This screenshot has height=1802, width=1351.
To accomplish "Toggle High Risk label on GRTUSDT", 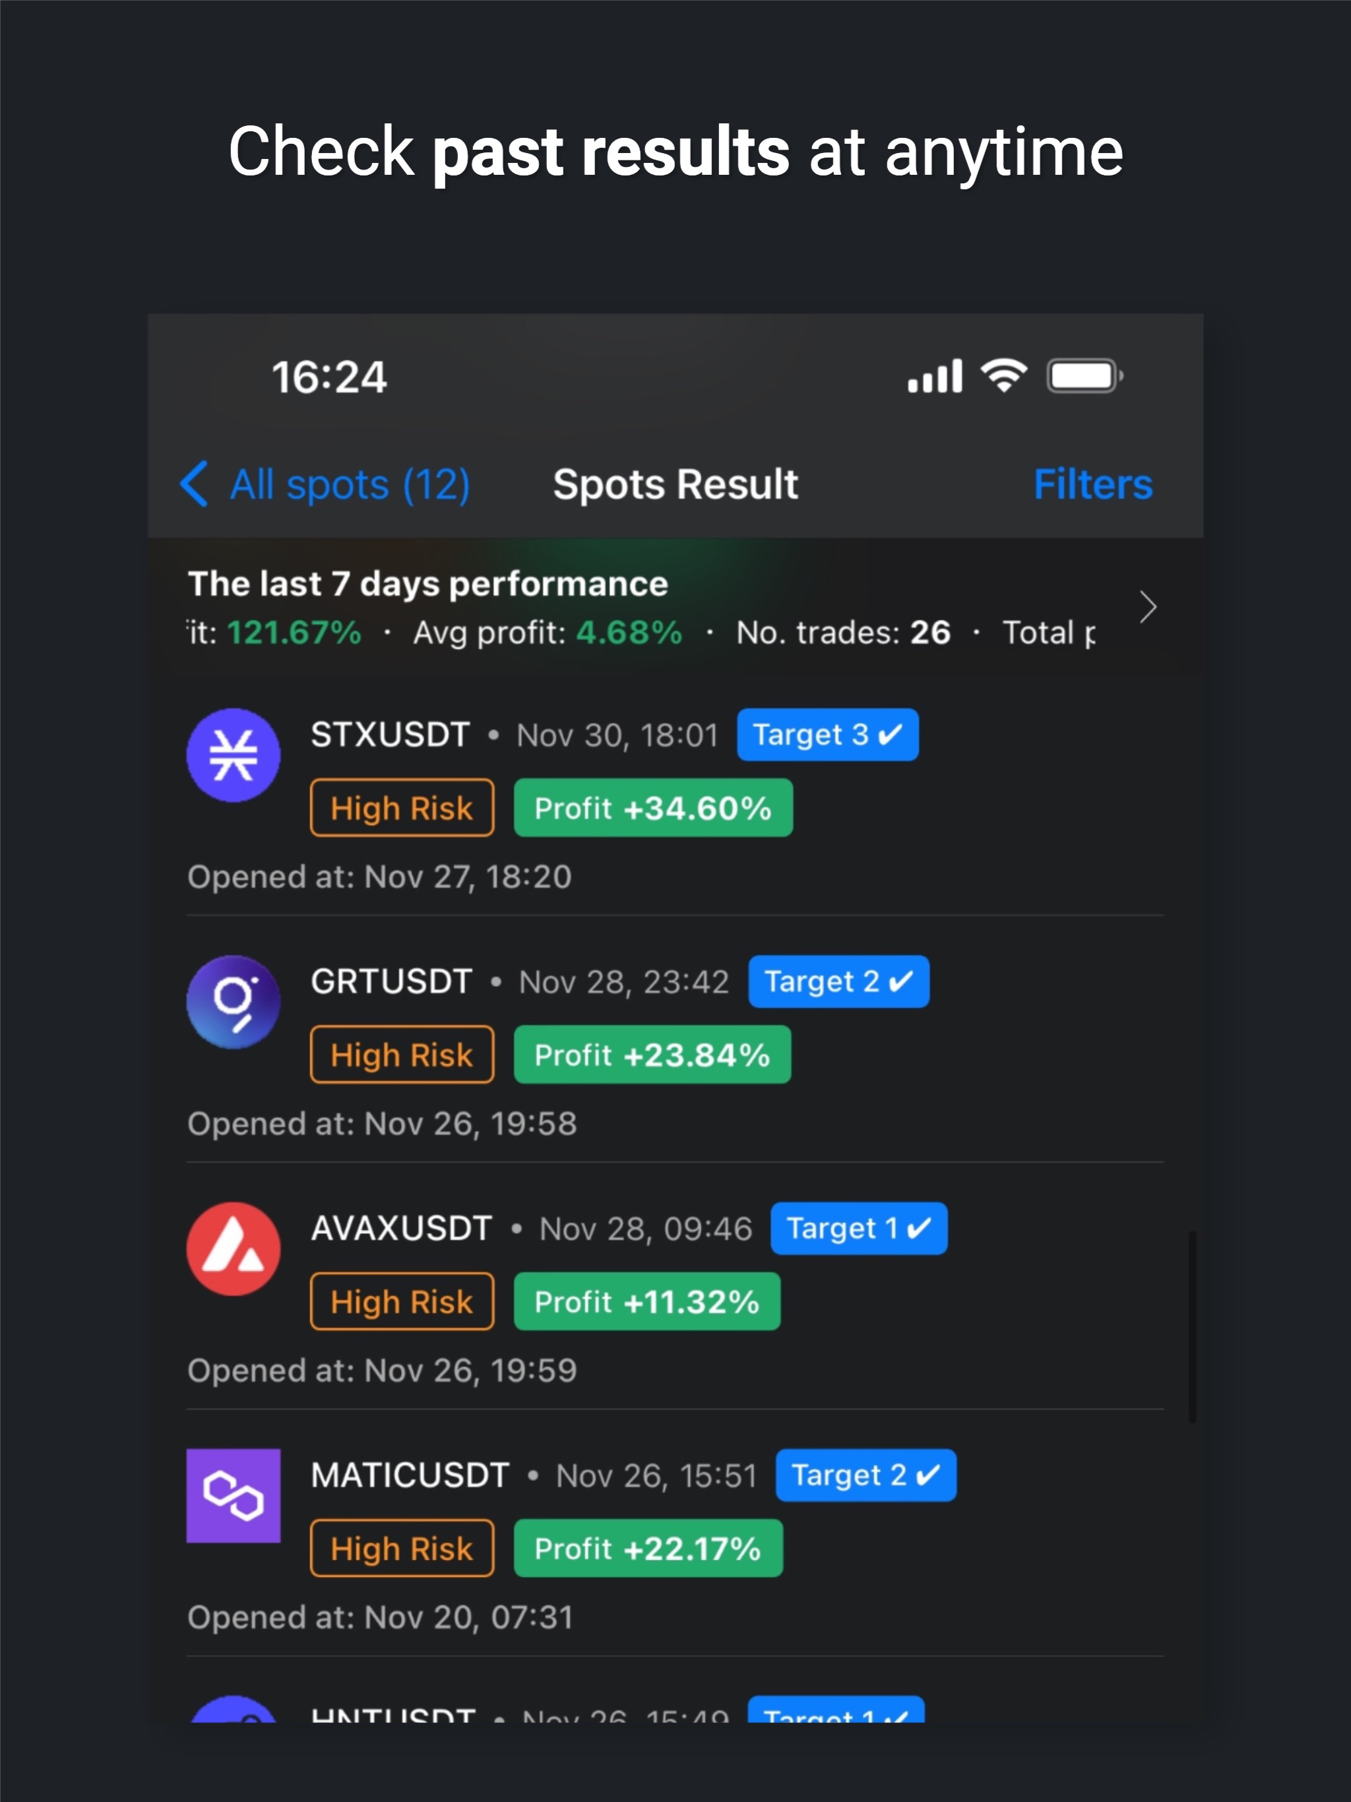I will [400, 1013].
